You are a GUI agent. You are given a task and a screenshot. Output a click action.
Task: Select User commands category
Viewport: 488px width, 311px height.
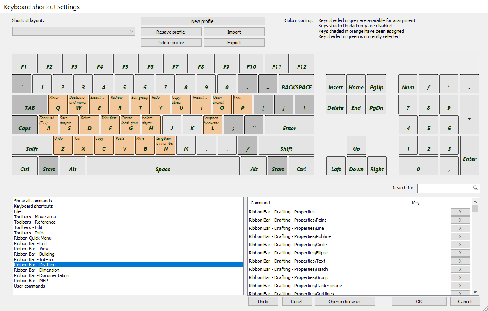click(x=128, y=286)
